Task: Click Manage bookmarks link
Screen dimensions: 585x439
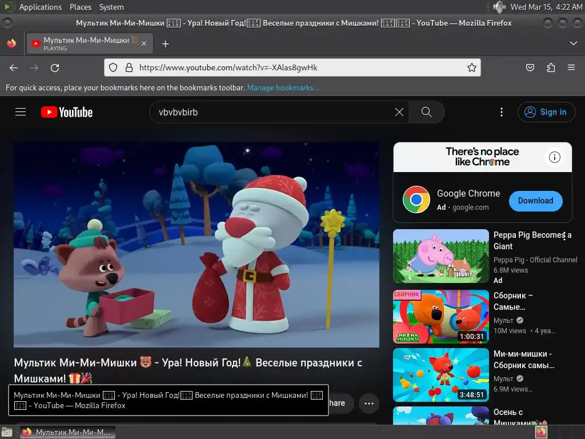Action: pos(283,87)
